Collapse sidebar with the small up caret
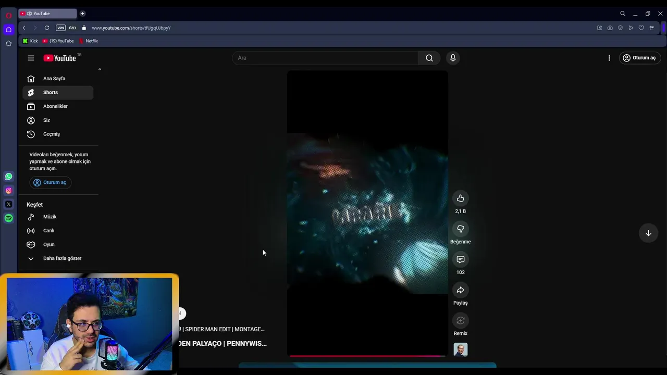Viewport: 667px width, 375px height. click(100, 69)
